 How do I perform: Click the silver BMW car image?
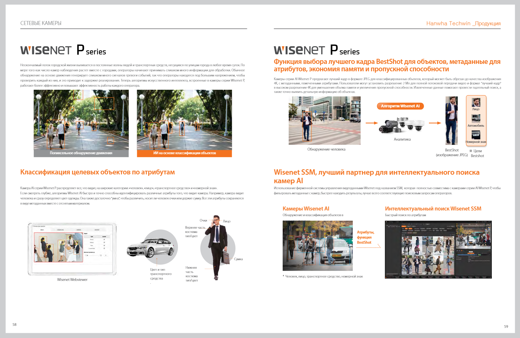point(150,249)
